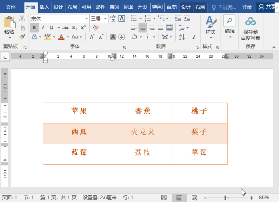Insert enclosed character (字 circle)

[122, 37]
